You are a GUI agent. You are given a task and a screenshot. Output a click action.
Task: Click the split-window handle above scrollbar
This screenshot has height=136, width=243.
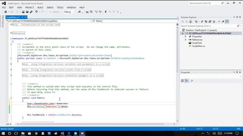177,25
